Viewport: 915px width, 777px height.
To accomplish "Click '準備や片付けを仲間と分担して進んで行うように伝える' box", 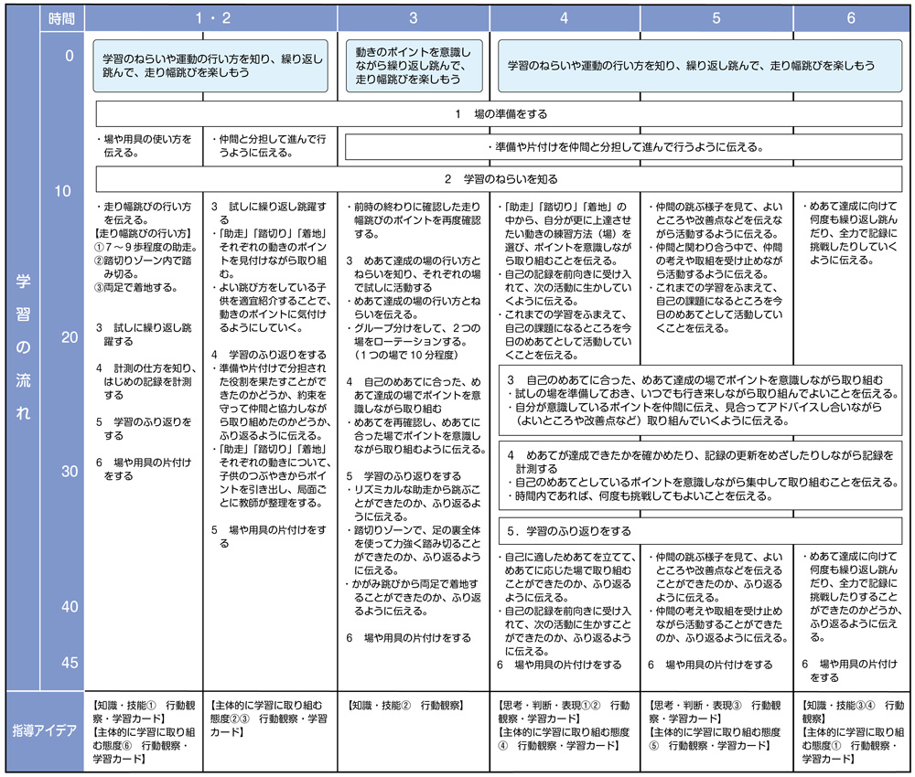I will click(624, 147).
